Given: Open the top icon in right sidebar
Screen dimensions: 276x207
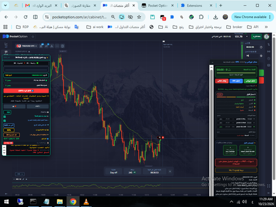Looking at the screenshot, I should point(269,45).
